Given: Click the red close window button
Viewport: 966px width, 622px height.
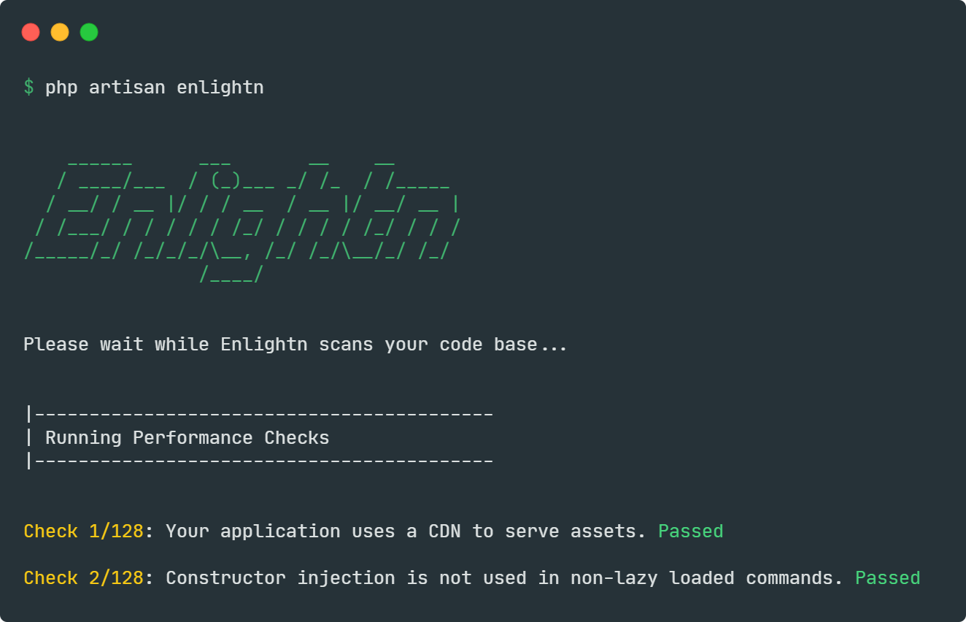Looking at the screenshot, I should (x=31, y=32).
